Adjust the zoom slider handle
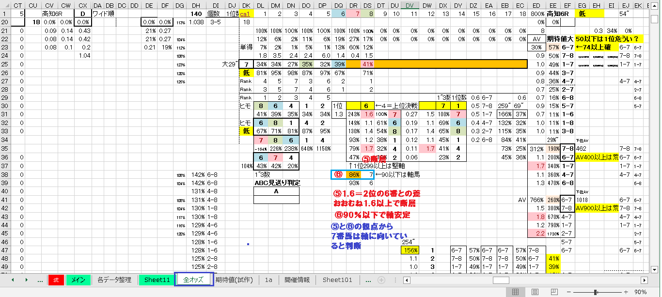 coord(595,292)
